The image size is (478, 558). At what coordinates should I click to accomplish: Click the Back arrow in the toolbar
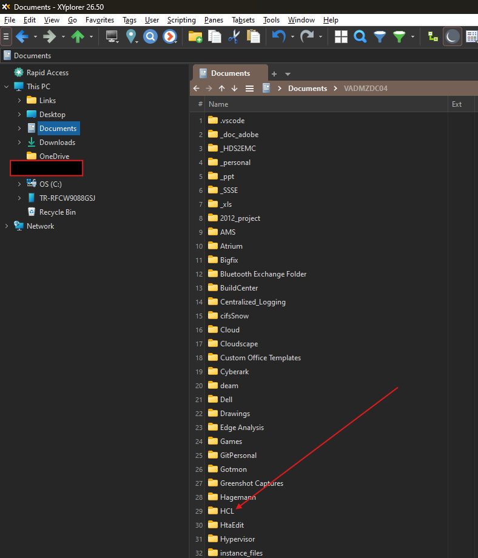tap(22, 37)
